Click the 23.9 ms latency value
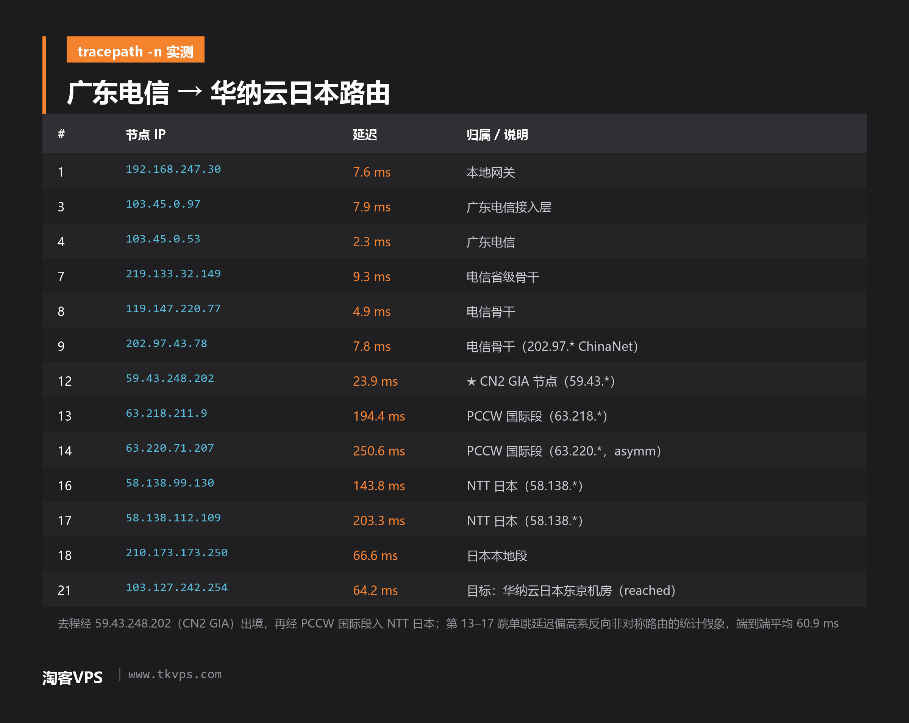The width and height of the screenshot is (909, 723). click(x=375, y=381)
